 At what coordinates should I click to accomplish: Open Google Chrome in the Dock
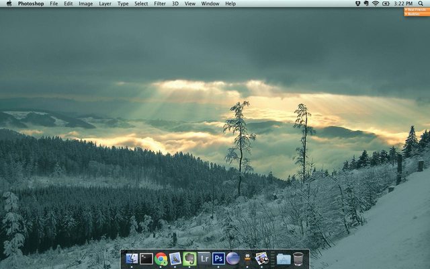pos(161,258)
